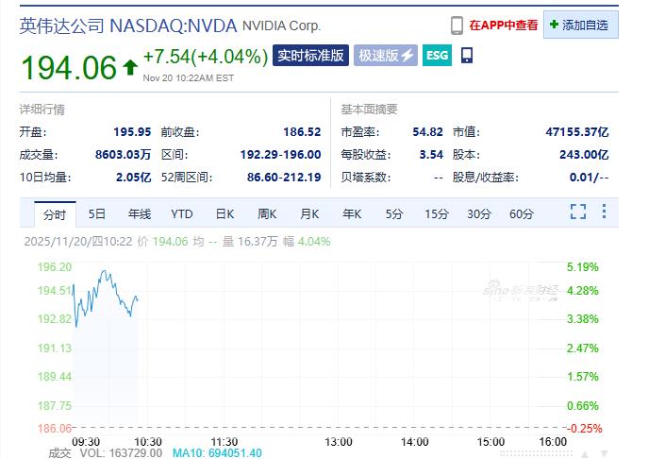Switch to the 周K chart tab

267,214
